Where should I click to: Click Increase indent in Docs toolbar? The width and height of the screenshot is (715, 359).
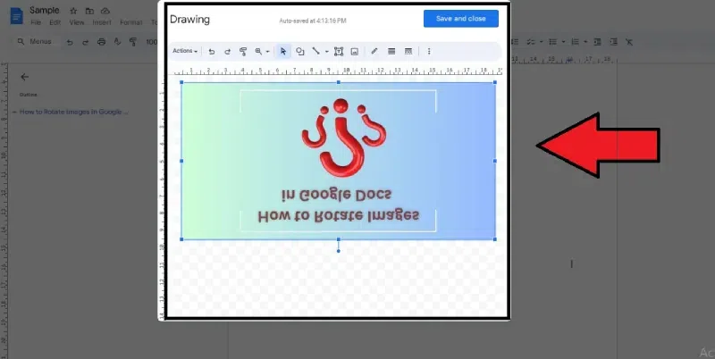[x=613, y=42]
